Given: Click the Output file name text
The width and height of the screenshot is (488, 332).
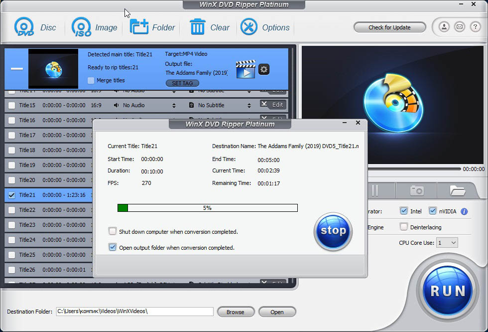Looking at the screenshot, I should pos(196,73).
